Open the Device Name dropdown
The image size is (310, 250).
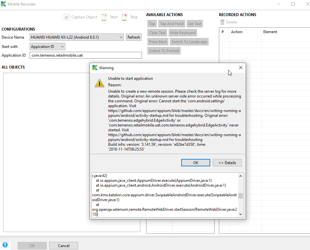121,37
